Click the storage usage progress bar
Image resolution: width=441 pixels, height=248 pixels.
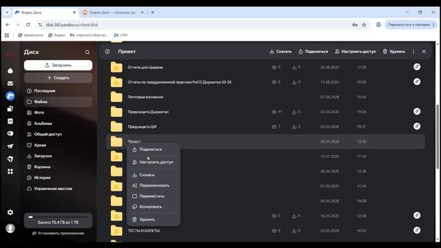[x=58, y=217]
